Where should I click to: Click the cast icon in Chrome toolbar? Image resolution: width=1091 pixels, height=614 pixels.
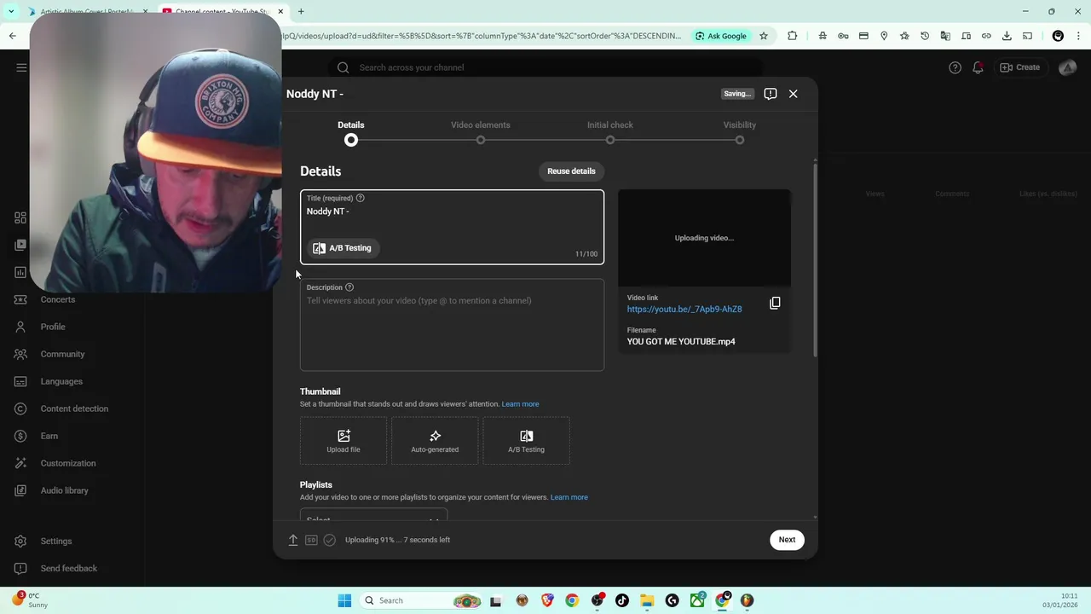[x=1027, y=36]
